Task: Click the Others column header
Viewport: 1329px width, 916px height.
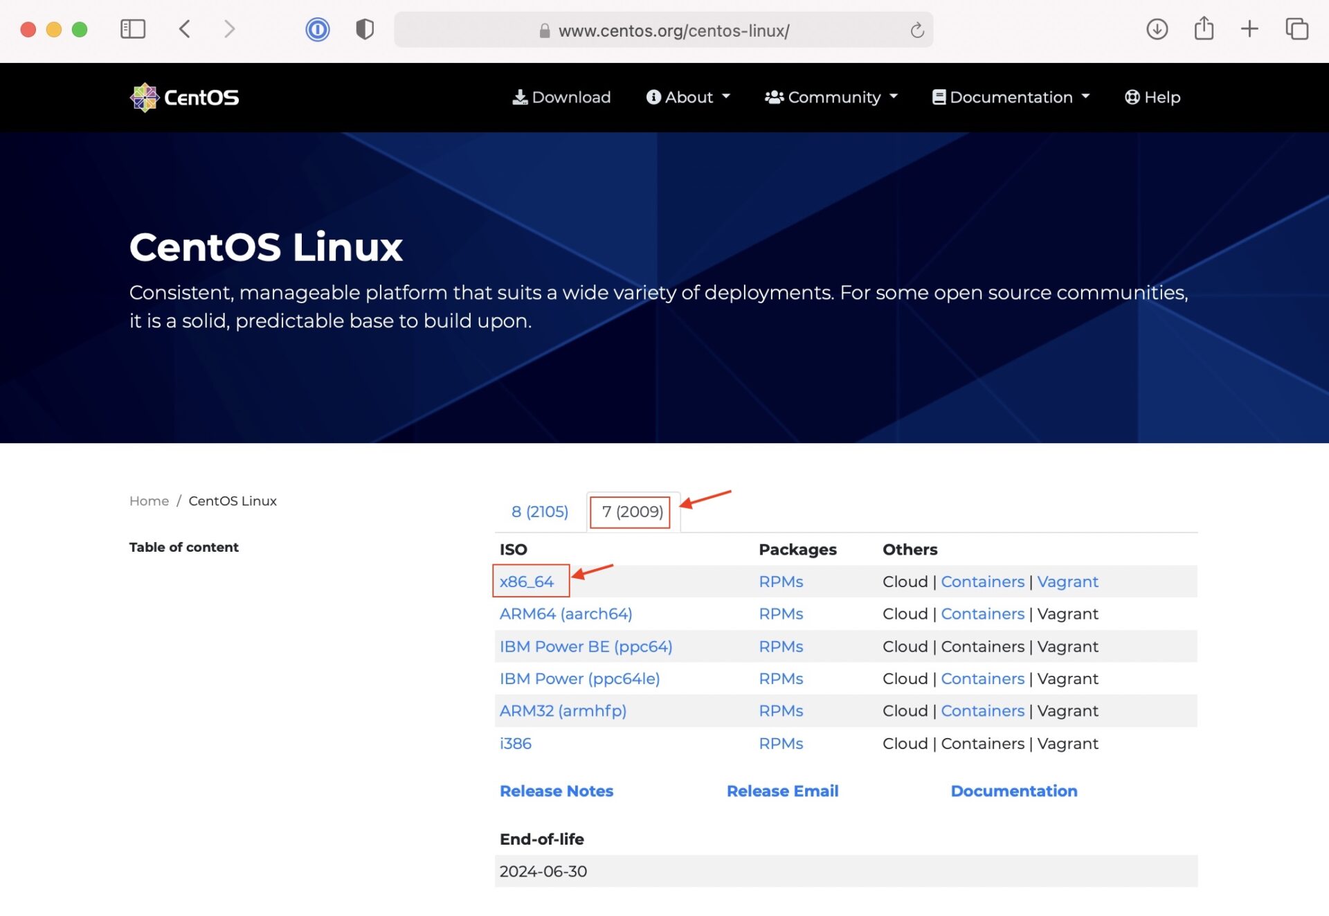Action: pos(910,549)
